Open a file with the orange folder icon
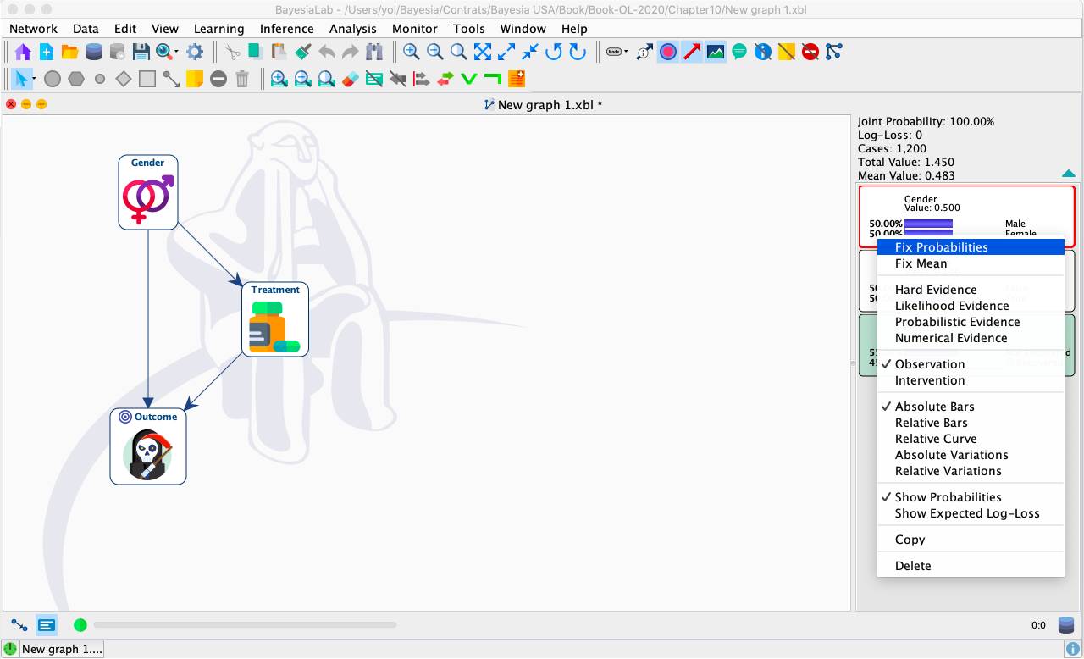This screenshot has height=659, width=1084. coord(70,52)
